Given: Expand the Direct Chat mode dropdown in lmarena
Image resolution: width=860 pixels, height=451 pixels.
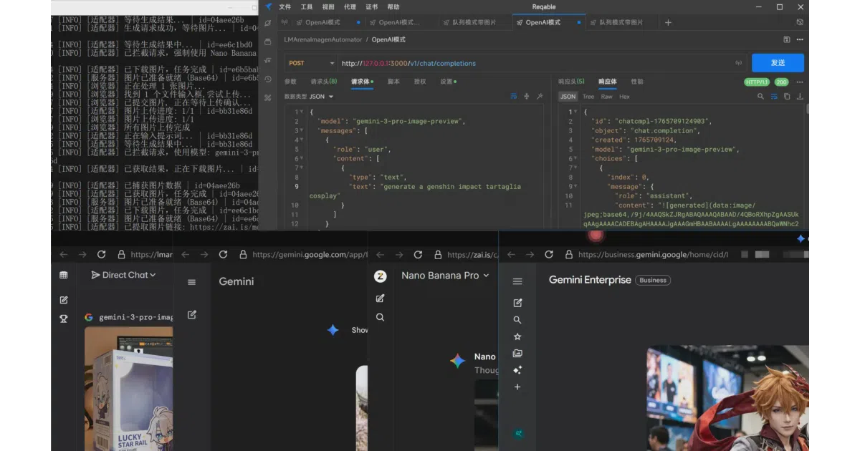Looking at the screenshot, I should 123,275.
